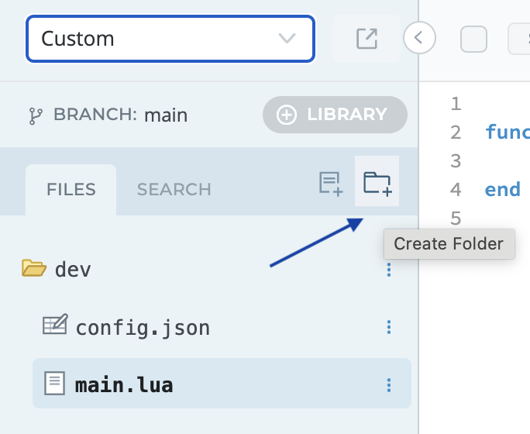
Task: Open the config.json options menu
Action: coord(389,328)
